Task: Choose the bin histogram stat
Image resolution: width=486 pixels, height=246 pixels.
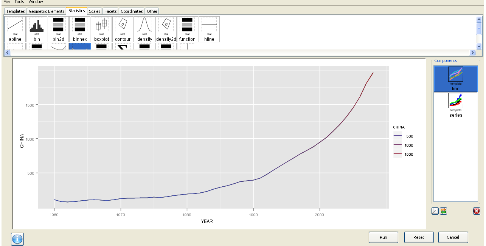Action: click(x=37, y=29)
